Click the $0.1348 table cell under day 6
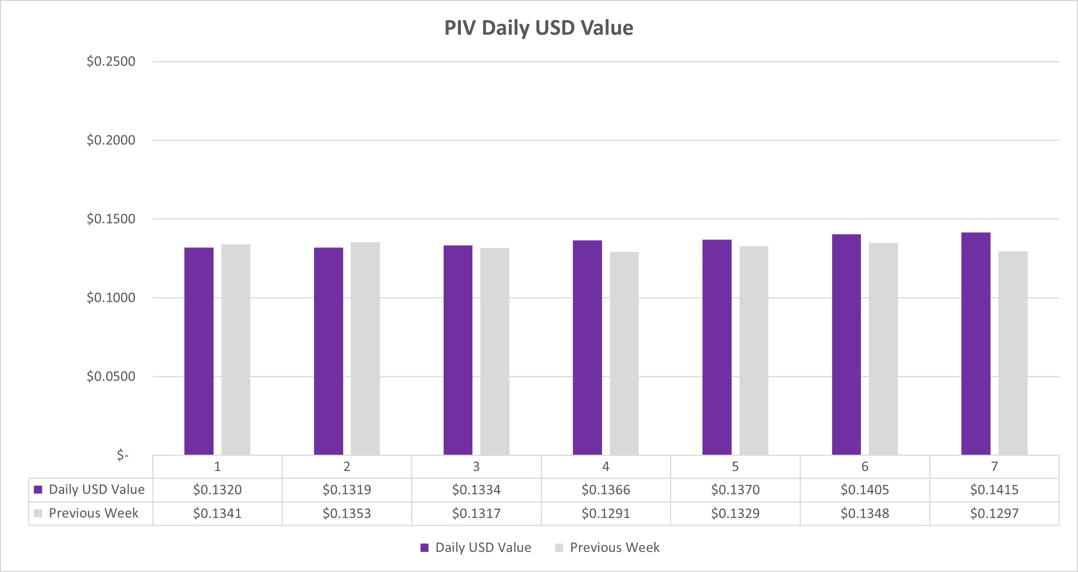 click(x=864, y=513)
